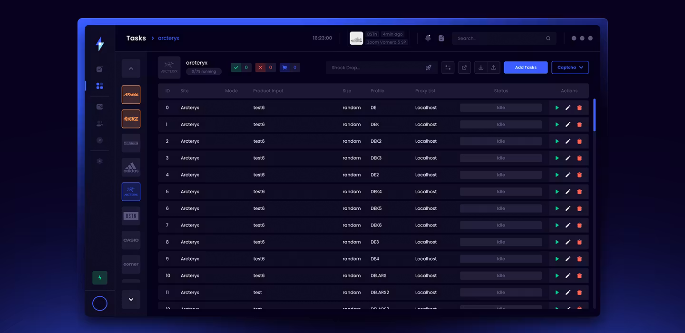The image size is (685, 333).
Task: Click the rocket icon in Shock Drop field
Action: 429,68
